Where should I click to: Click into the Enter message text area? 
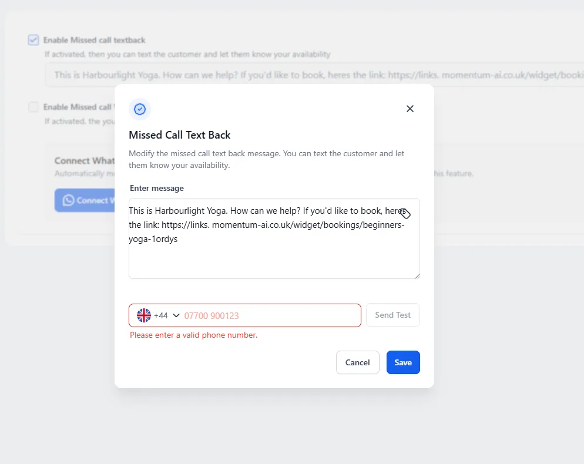[x=274, y=238]
